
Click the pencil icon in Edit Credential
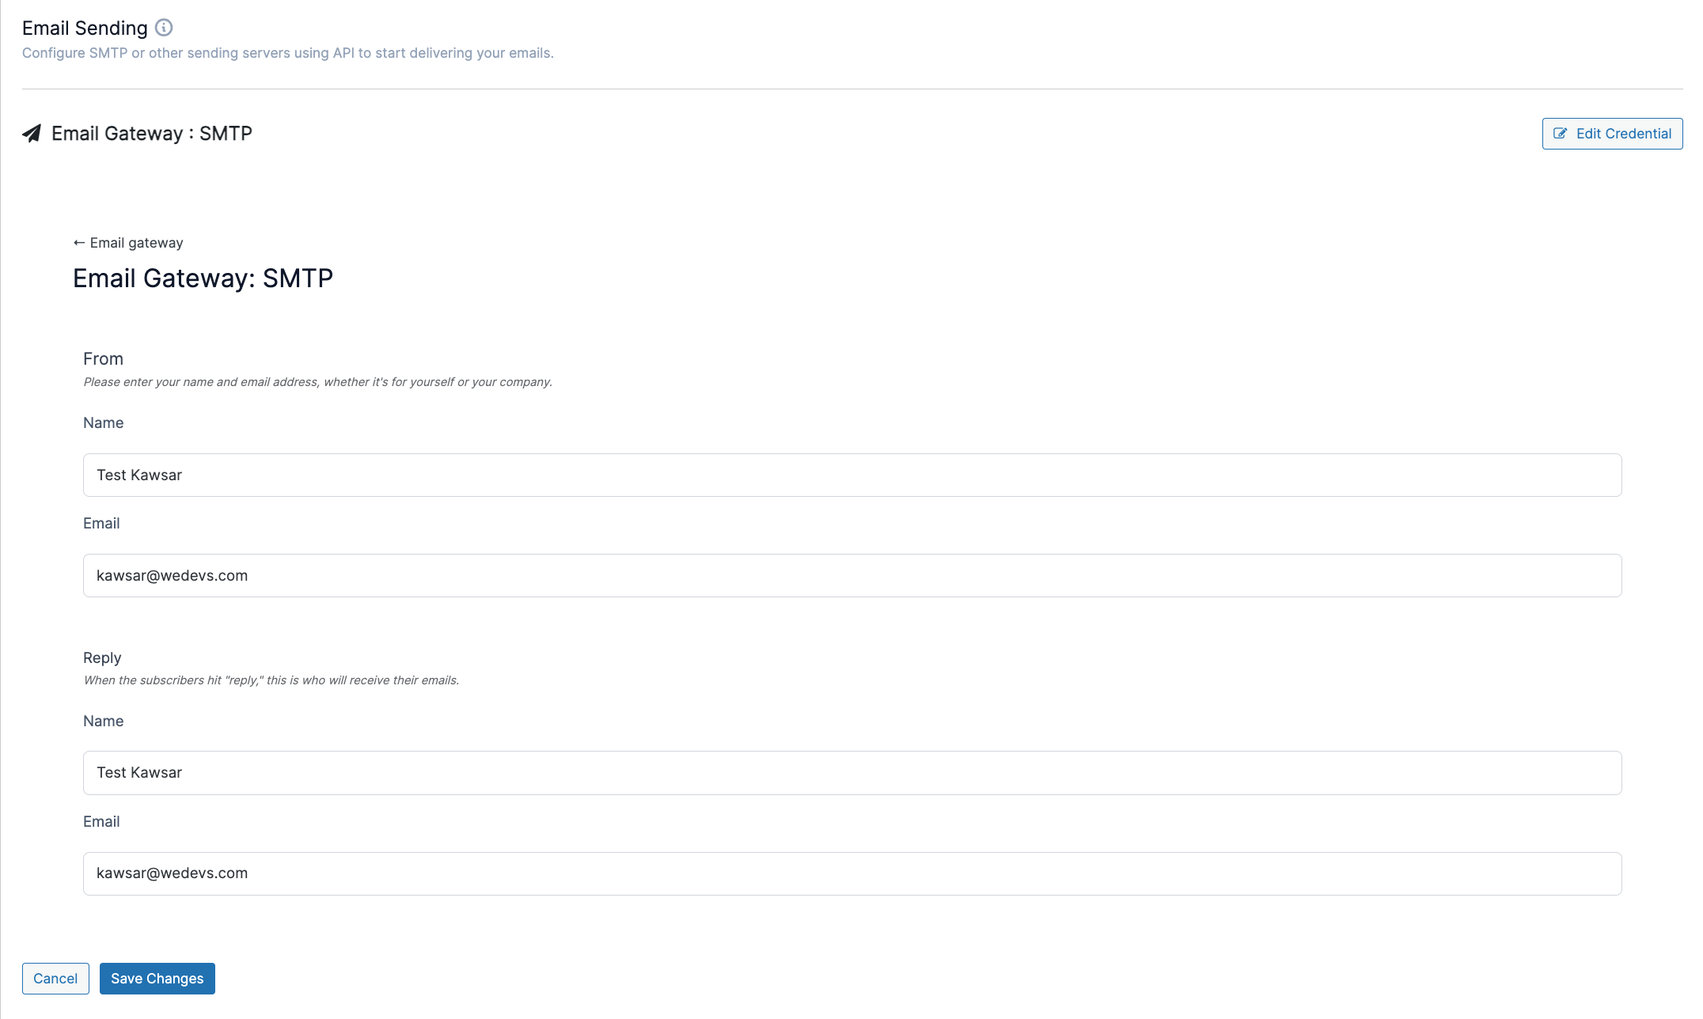click(x=1560, y=134)
